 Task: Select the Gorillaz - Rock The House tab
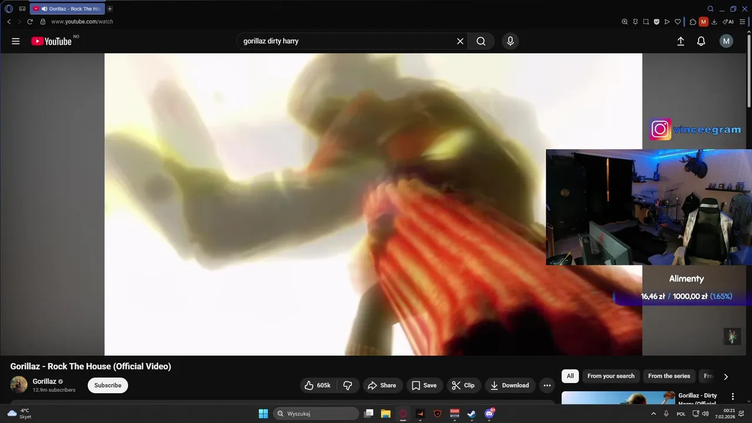[x=67, y=9]
